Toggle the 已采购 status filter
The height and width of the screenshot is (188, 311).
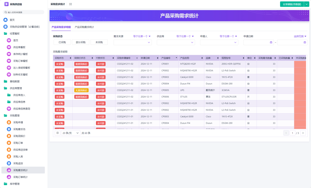point(62,42)
